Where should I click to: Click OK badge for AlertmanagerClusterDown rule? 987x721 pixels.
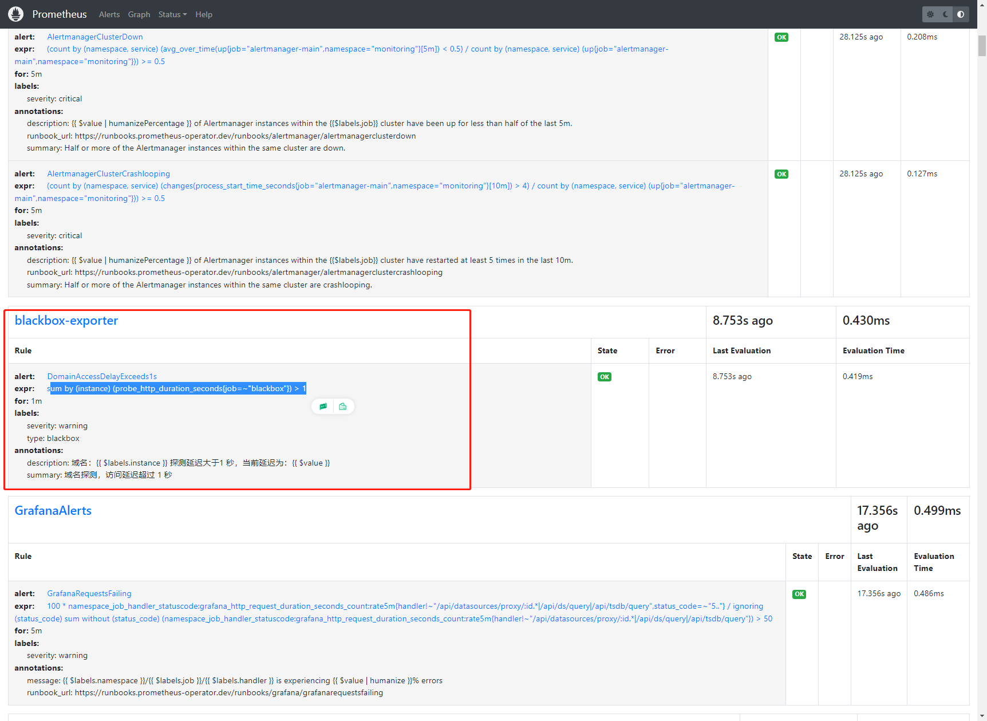(x=781, y=37)
